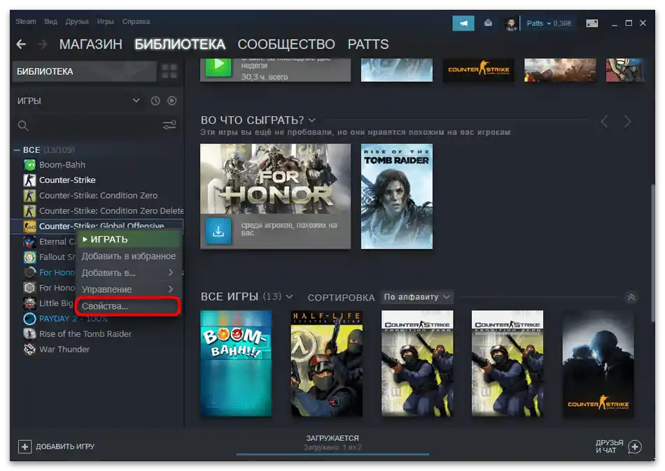Open advanced filter sliders icon

(x=169, y=125)
